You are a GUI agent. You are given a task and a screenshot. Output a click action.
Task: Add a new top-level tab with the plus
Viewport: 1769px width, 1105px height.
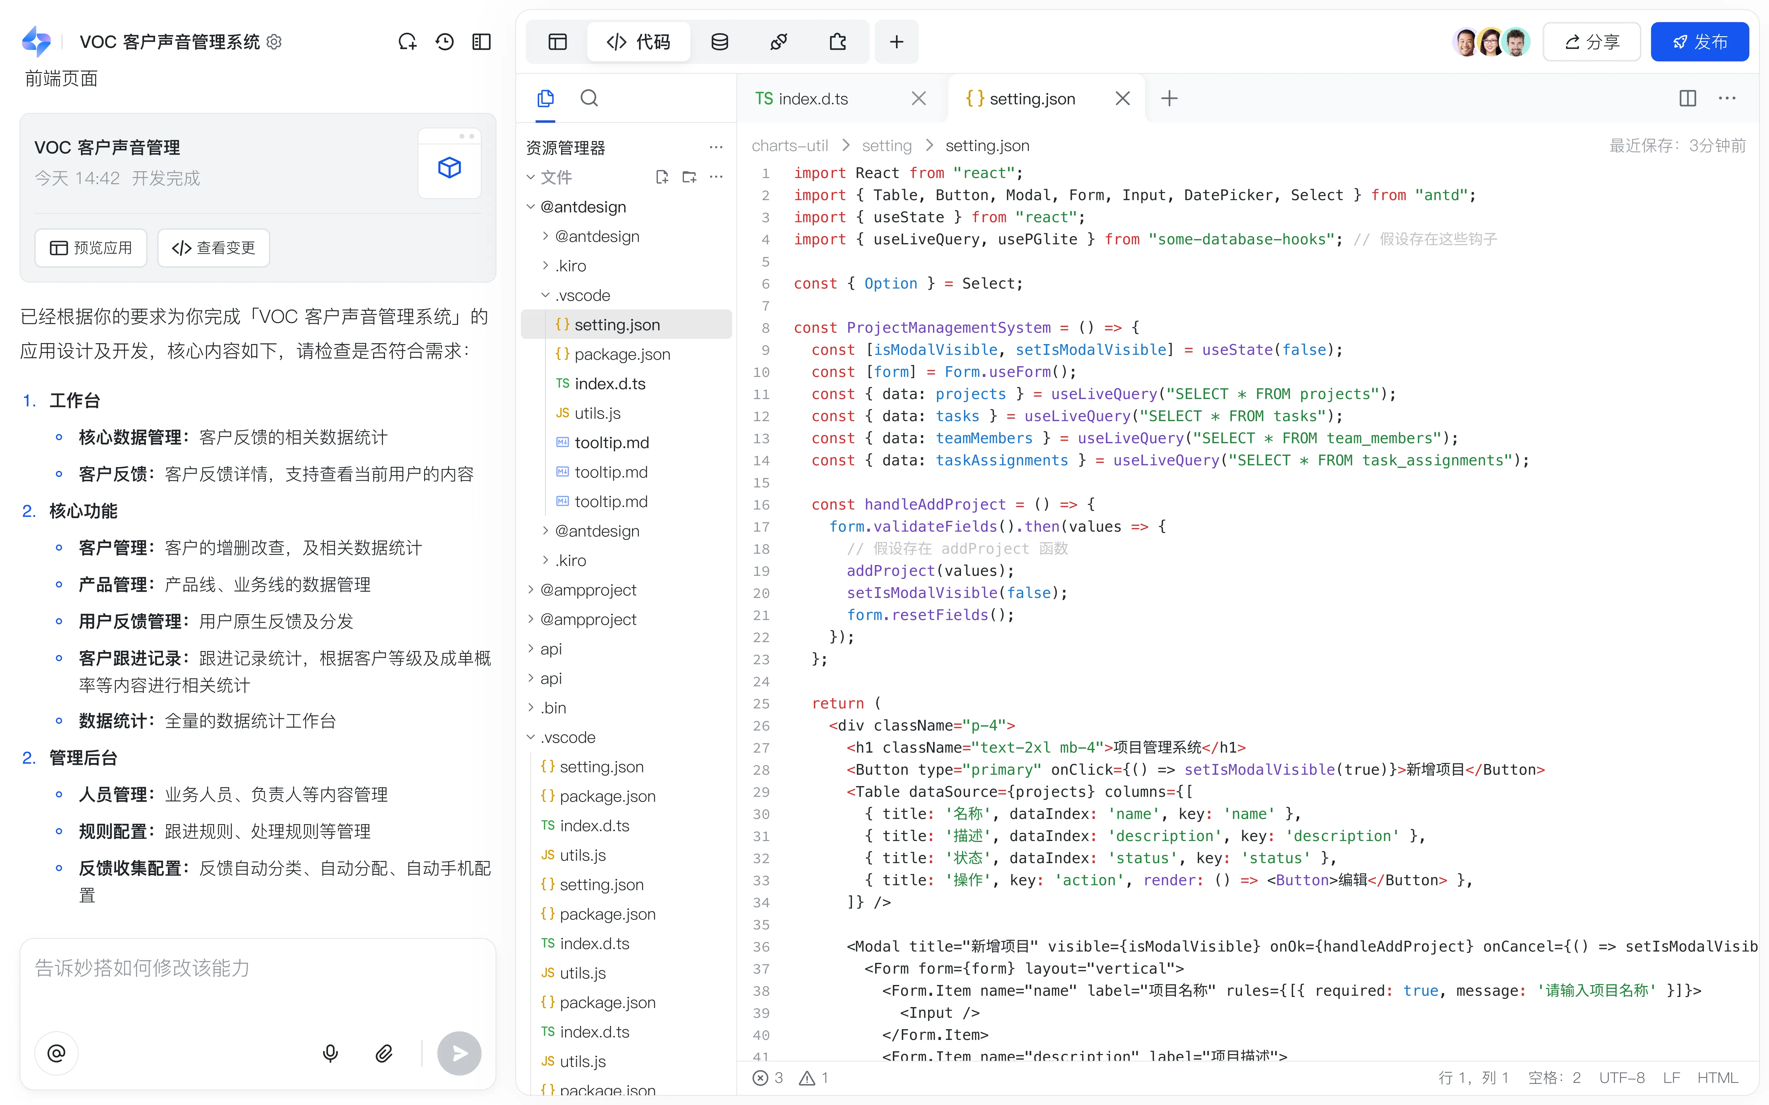[897, 42]
